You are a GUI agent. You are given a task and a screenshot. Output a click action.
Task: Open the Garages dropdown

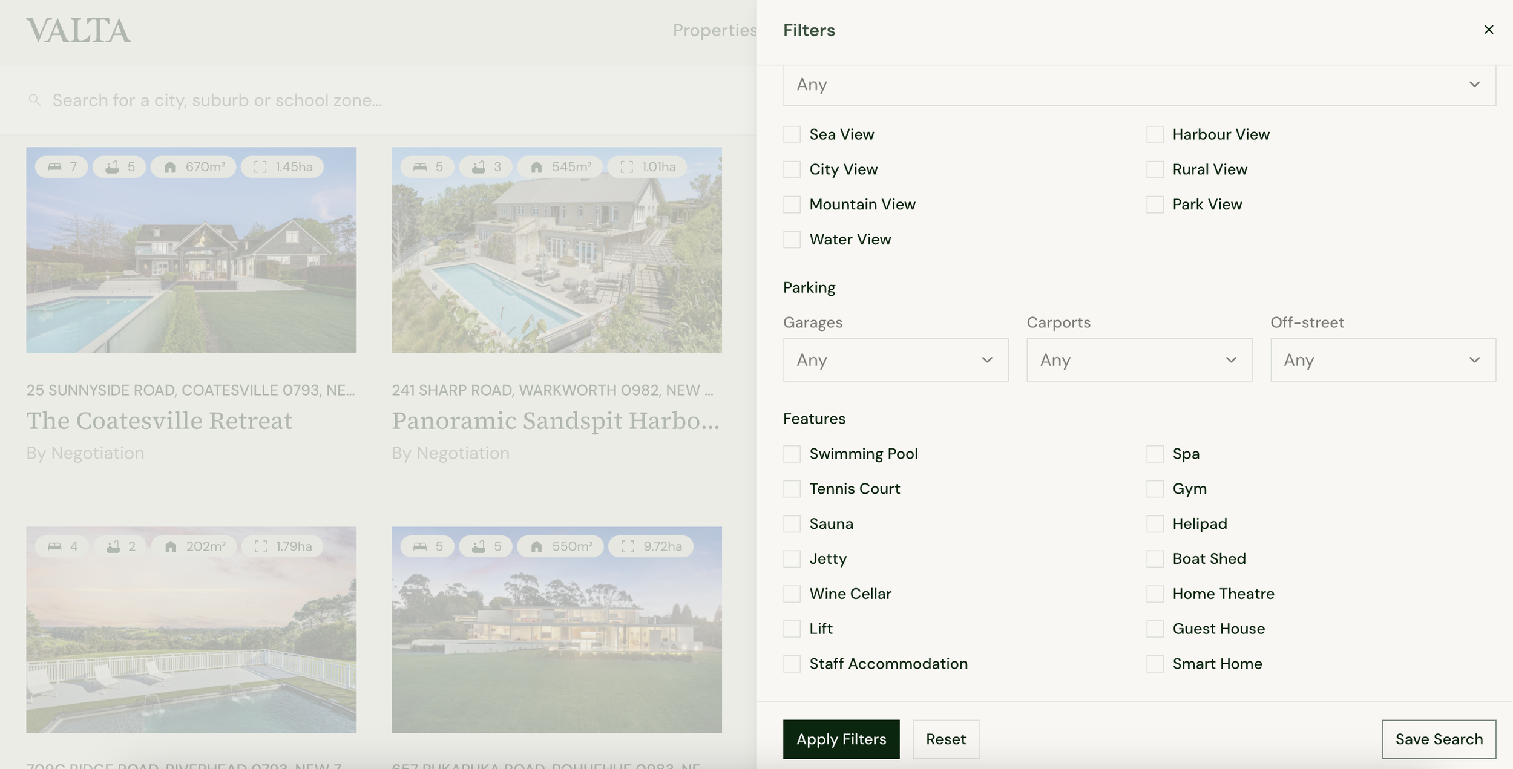[x=895, y=360]
